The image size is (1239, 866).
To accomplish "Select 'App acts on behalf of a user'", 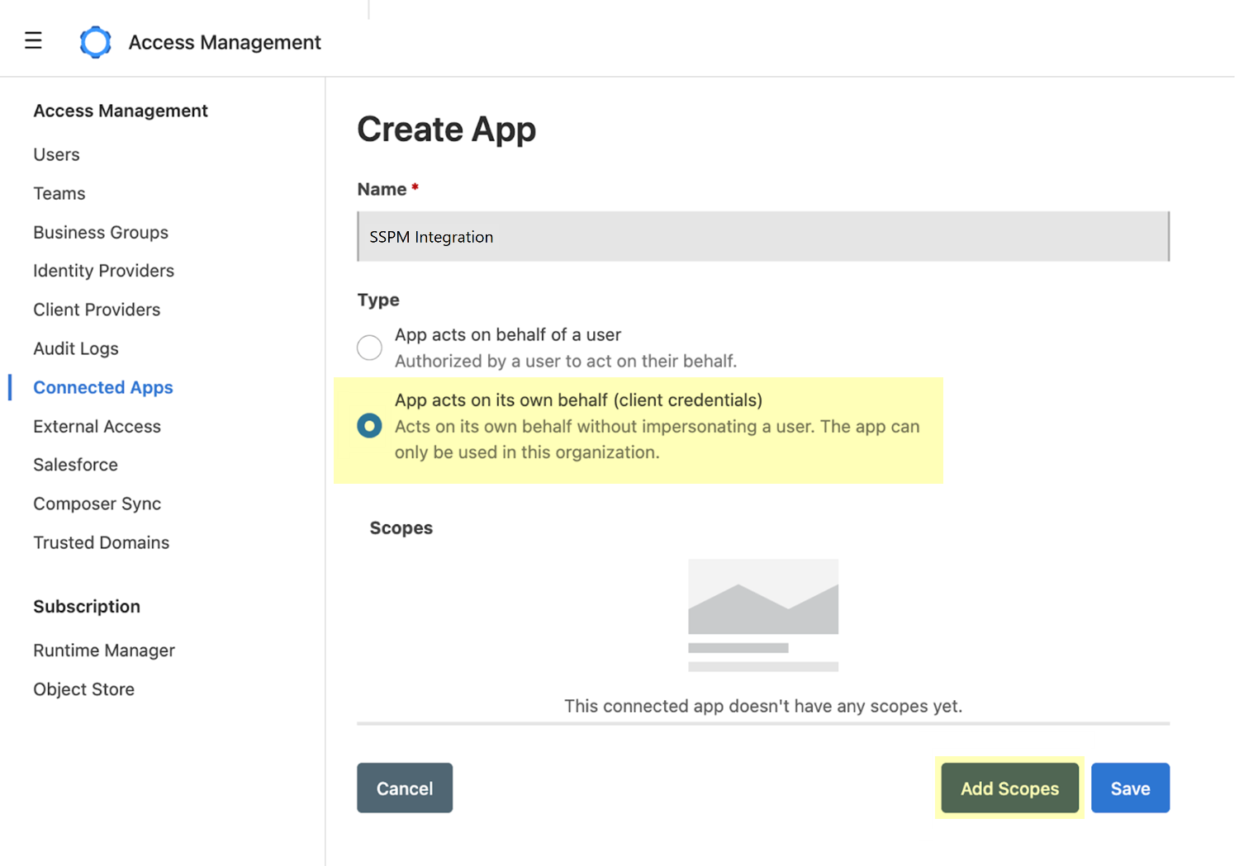I will click(369, 348).
